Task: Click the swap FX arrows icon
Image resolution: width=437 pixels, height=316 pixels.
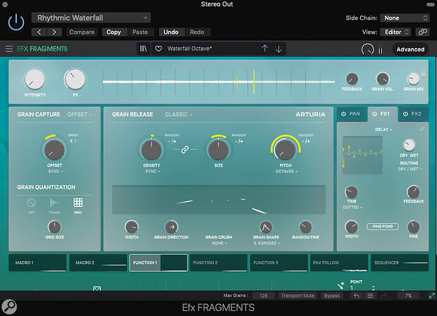Action: coord(422,129)
